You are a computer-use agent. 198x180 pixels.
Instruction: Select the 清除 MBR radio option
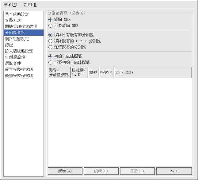pyautogui.click(x=51, y=20)
